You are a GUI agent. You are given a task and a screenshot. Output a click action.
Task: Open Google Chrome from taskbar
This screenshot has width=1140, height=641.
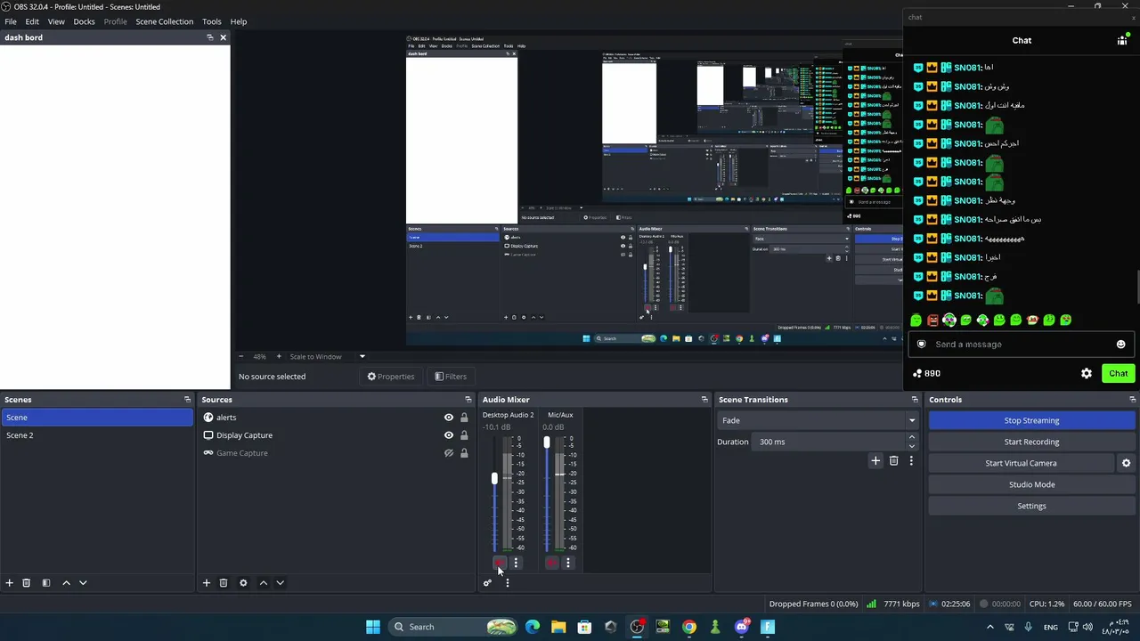tap(689, 627)
